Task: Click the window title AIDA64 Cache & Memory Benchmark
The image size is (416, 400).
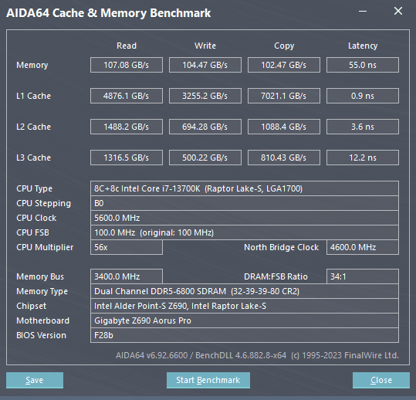Action: pos(109,13)
